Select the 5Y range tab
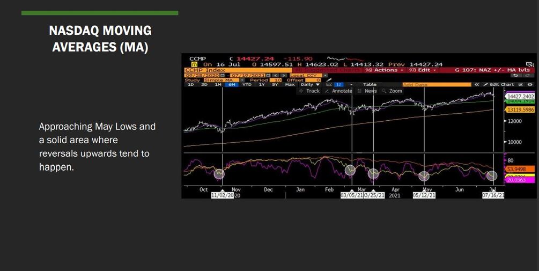Image resolution: width=539 pixels, height=271 pixels. point(275,84)
